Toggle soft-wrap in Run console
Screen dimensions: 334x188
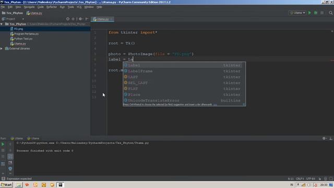pyautogui.click(x=10, y=157)
